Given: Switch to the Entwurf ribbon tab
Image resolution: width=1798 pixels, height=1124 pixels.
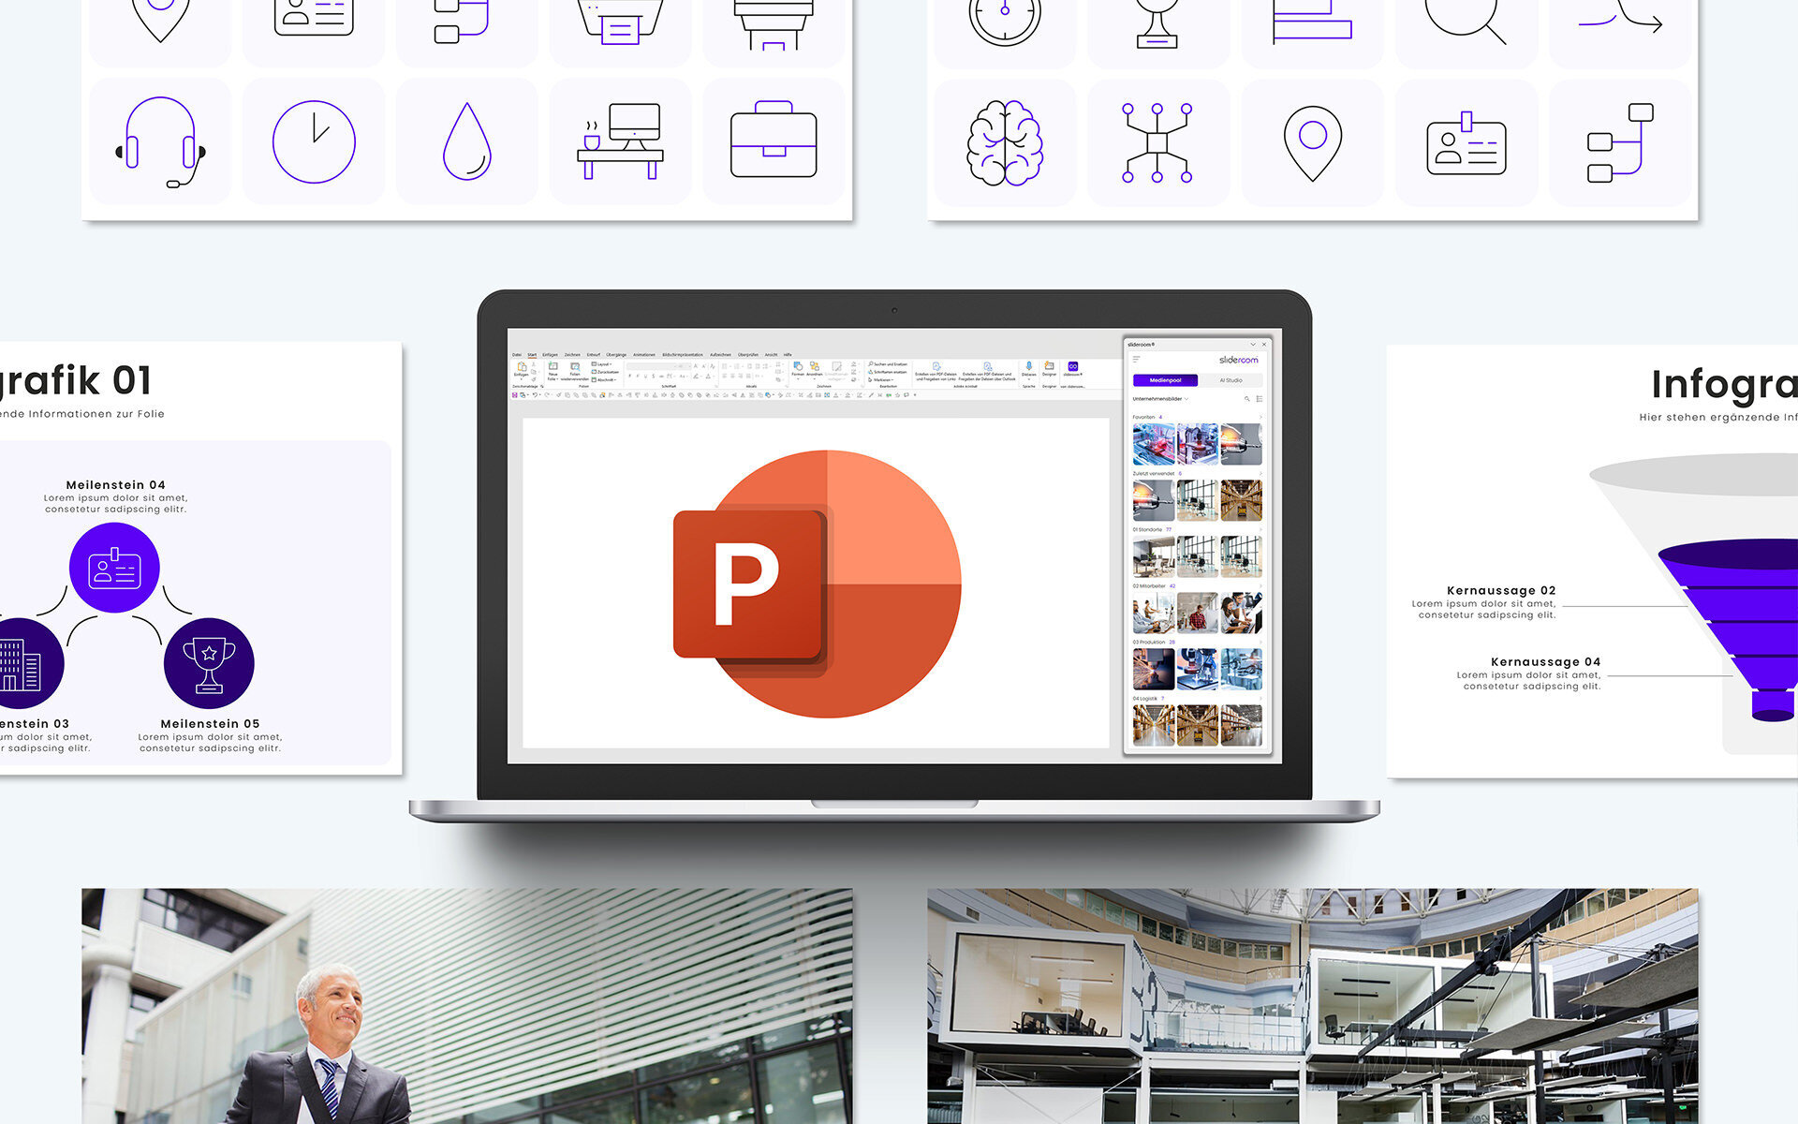Looking at the screenshot, I should 594,355.
